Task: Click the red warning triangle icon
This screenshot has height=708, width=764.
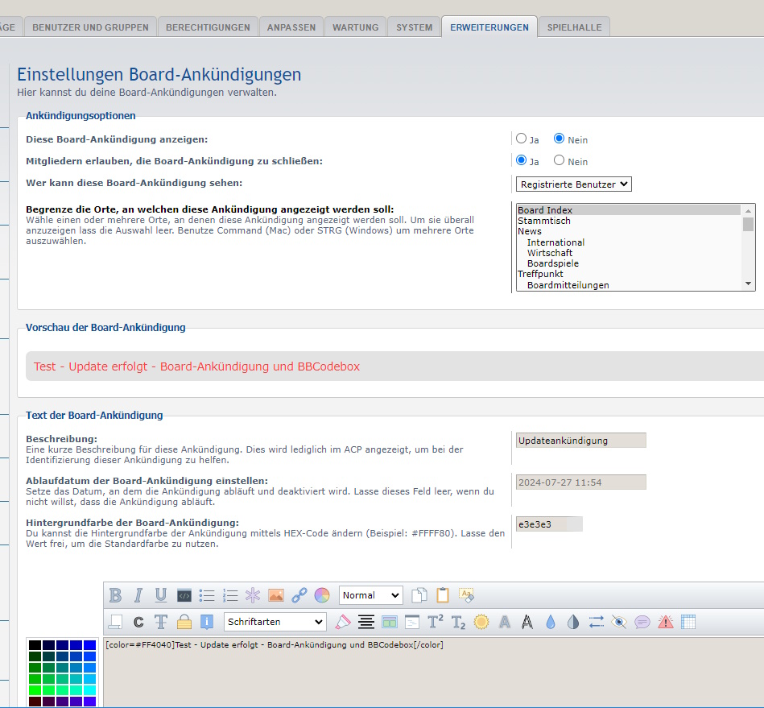Action: [x=665, y=622]
